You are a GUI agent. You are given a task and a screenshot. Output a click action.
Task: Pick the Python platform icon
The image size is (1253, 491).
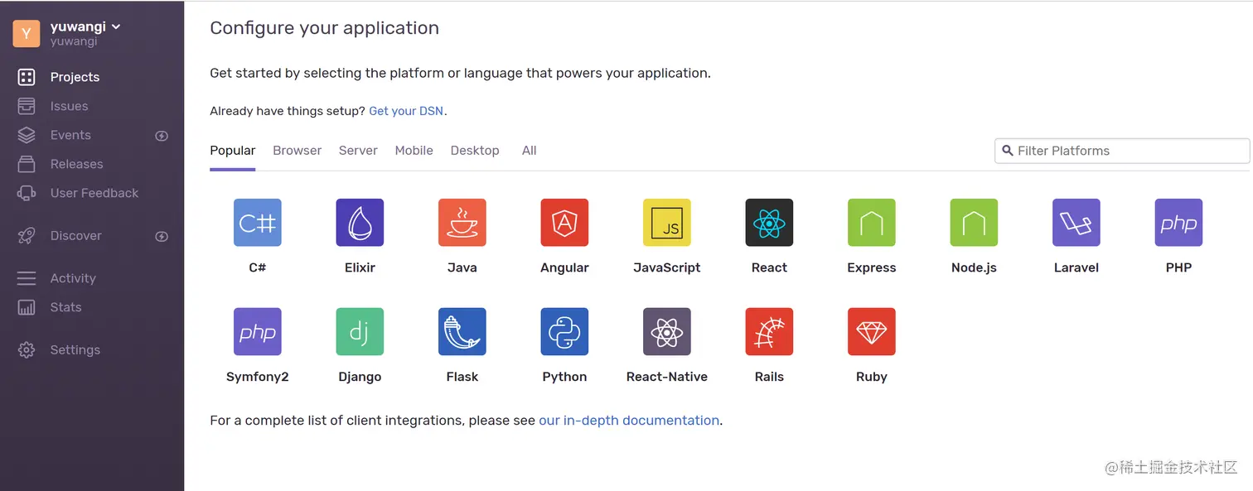tap(564, 332)
